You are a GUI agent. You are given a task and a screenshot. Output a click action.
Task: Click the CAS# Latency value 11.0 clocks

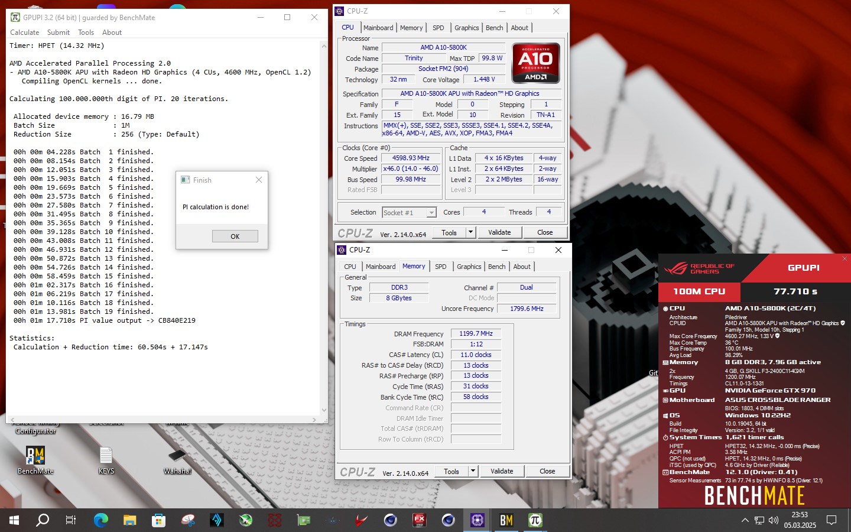pos(476,355)
